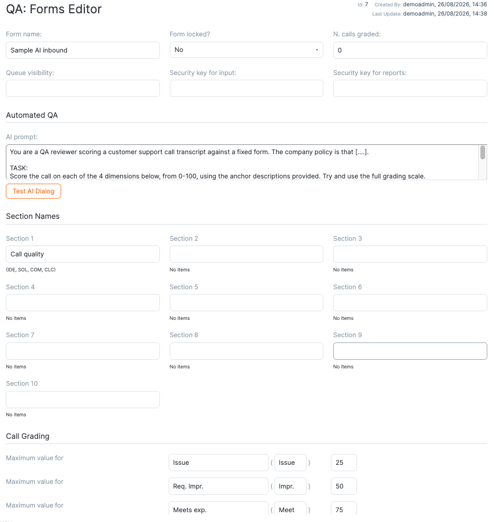The width and height of the screenshot is (496, 522).
Task: Edit the Req. Impr. grade name field
Action: (218, 486)
